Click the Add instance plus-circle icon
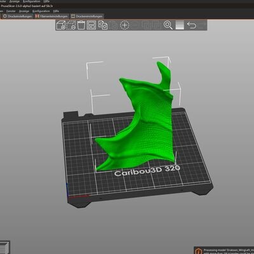 (124, 25)
